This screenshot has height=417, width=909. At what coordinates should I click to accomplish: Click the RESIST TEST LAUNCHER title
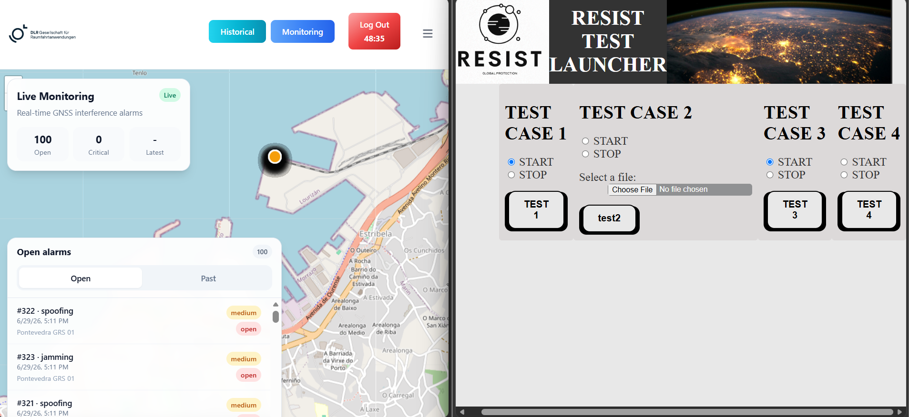(608, 41)
